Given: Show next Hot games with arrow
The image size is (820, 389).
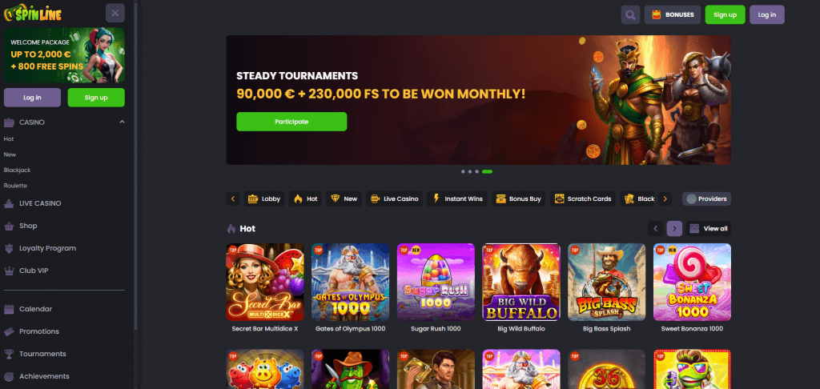Looking at the screenshot, I should (674, 228).
